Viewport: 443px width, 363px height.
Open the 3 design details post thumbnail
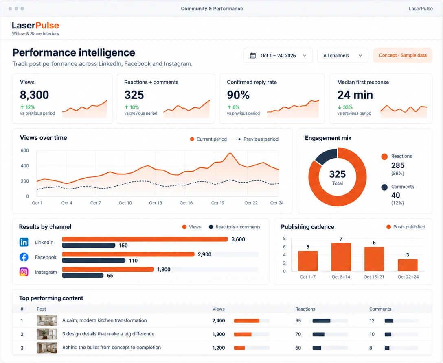click(x=47, y=334)
